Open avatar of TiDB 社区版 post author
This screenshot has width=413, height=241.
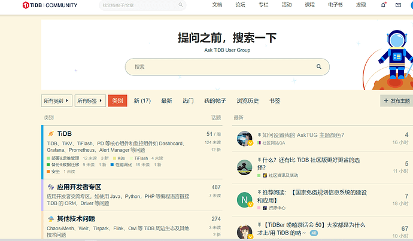tap(244, 167)
